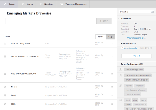156x110 pixels.
Task: Click the PDF icon of the attachment
Action: click(122, 48)
